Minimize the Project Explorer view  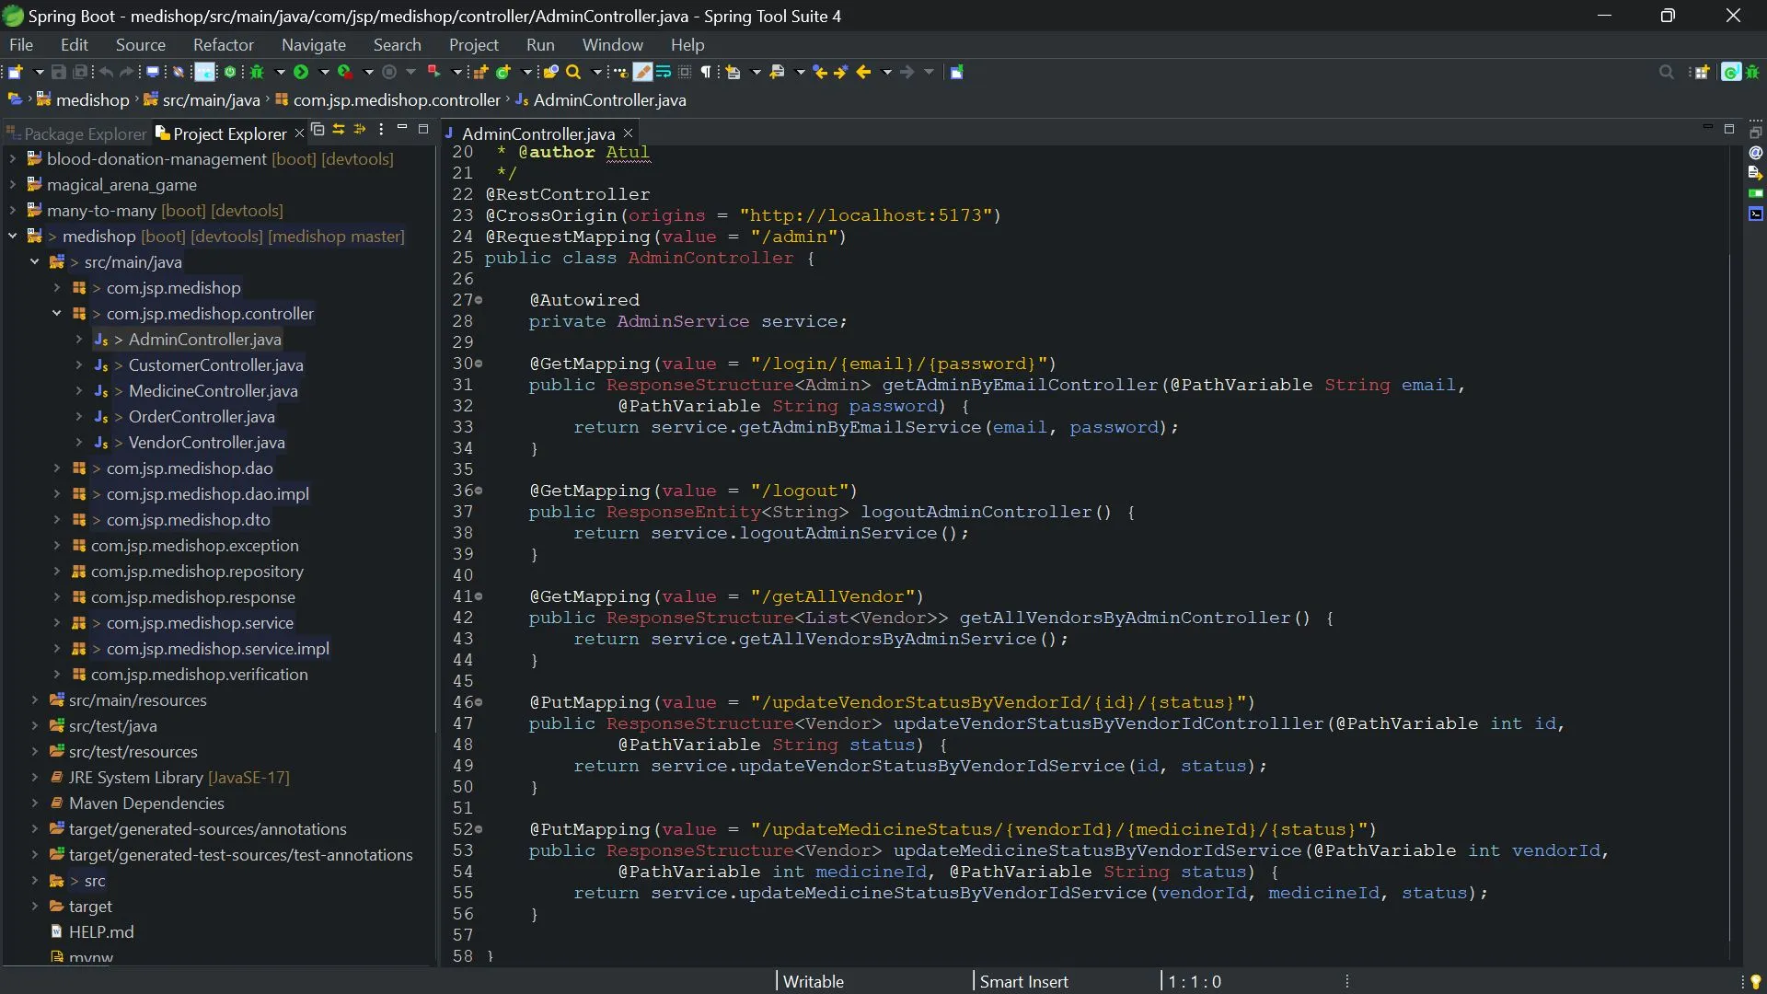402,129
